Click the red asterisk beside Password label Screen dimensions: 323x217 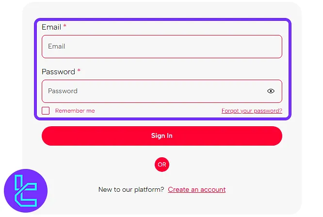79,71
